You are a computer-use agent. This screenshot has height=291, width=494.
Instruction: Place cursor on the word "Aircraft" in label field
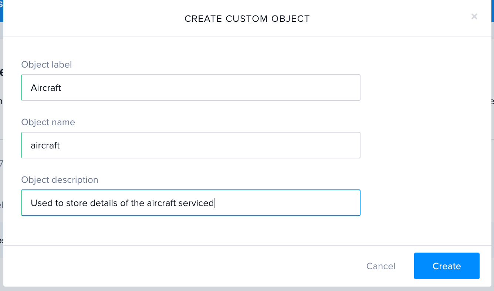(46, 88)
